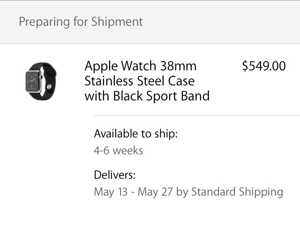Click the divider line below the product name
This screenshot has width=300, height=228.
pos(197,115)
